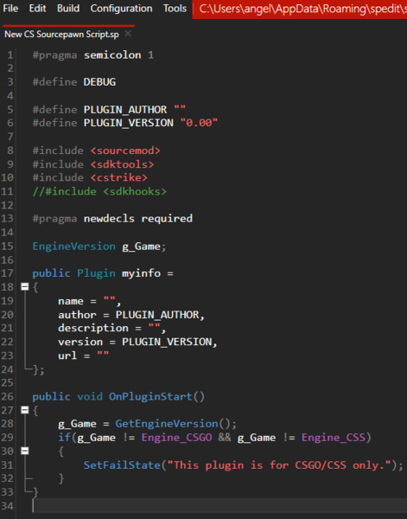Open the Build menu
This screenshot has width=407, height=519.
68,9
